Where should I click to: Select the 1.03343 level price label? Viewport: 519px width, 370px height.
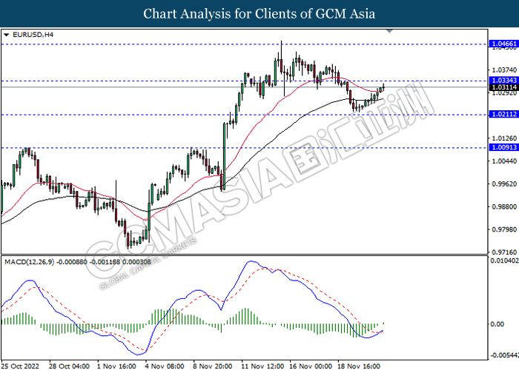pos(503,81)
